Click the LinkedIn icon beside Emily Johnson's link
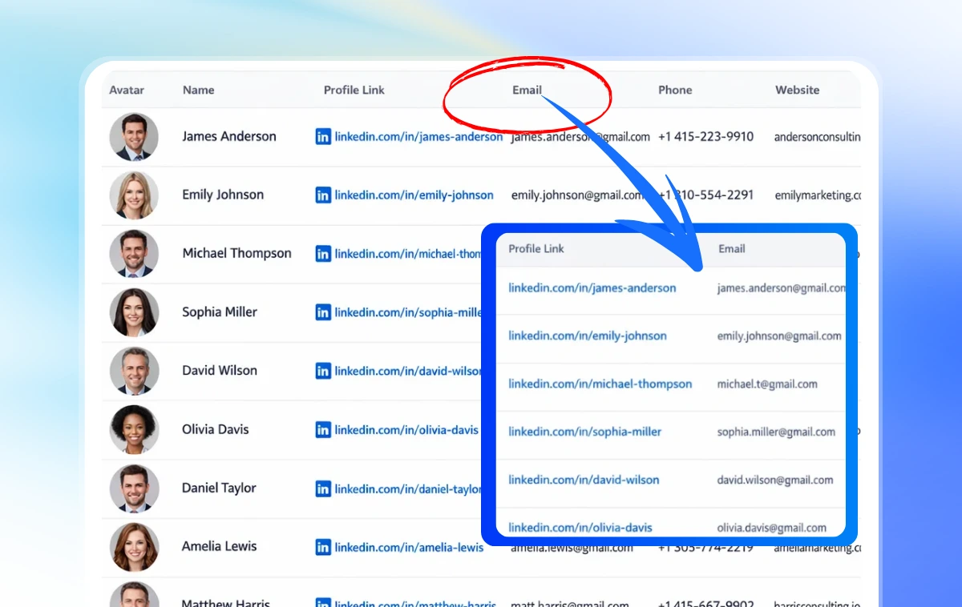This screenshot has height=607, width=962. point(323,195)
